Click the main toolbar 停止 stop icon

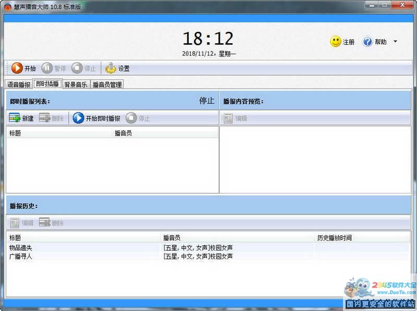tap(77, 68)
